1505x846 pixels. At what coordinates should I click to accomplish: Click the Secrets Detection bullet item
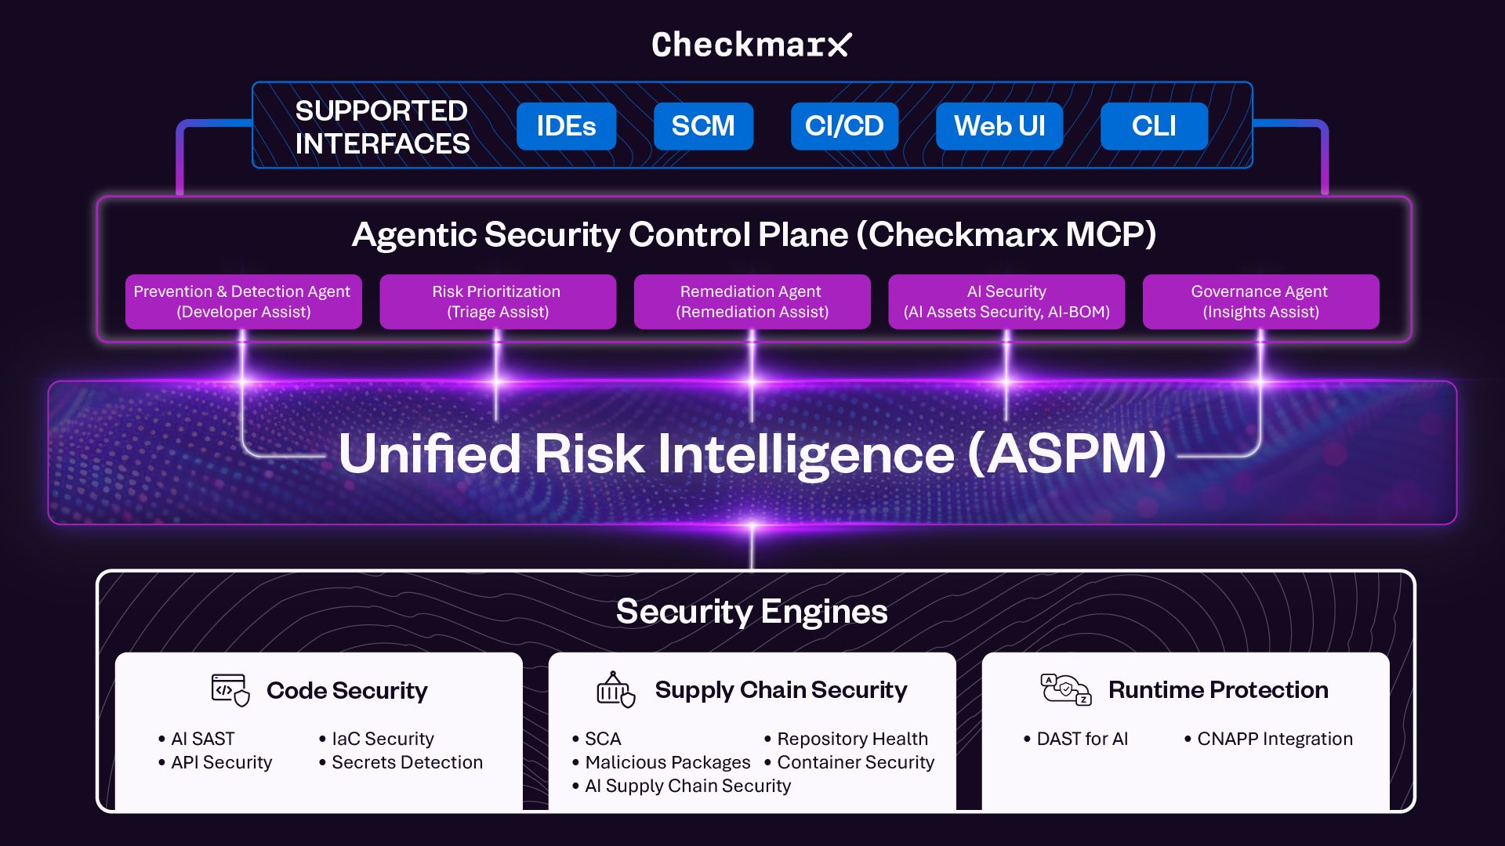[407, 762]
